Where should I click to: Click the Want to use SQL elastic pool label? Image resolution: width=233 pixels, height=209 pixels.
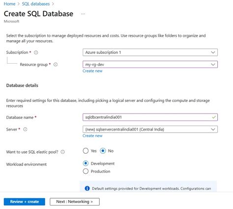point(32,152)
